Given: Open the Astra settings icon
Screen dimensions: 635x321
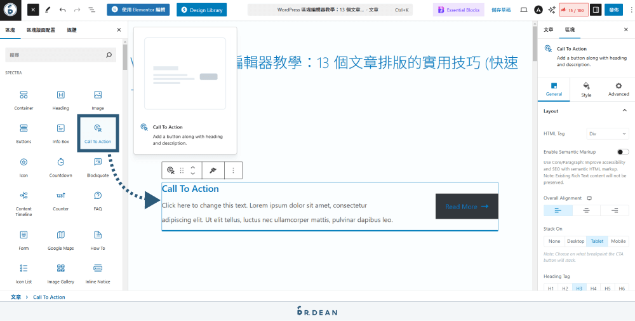Looking at the screenshot, I should tap(538, 10).
